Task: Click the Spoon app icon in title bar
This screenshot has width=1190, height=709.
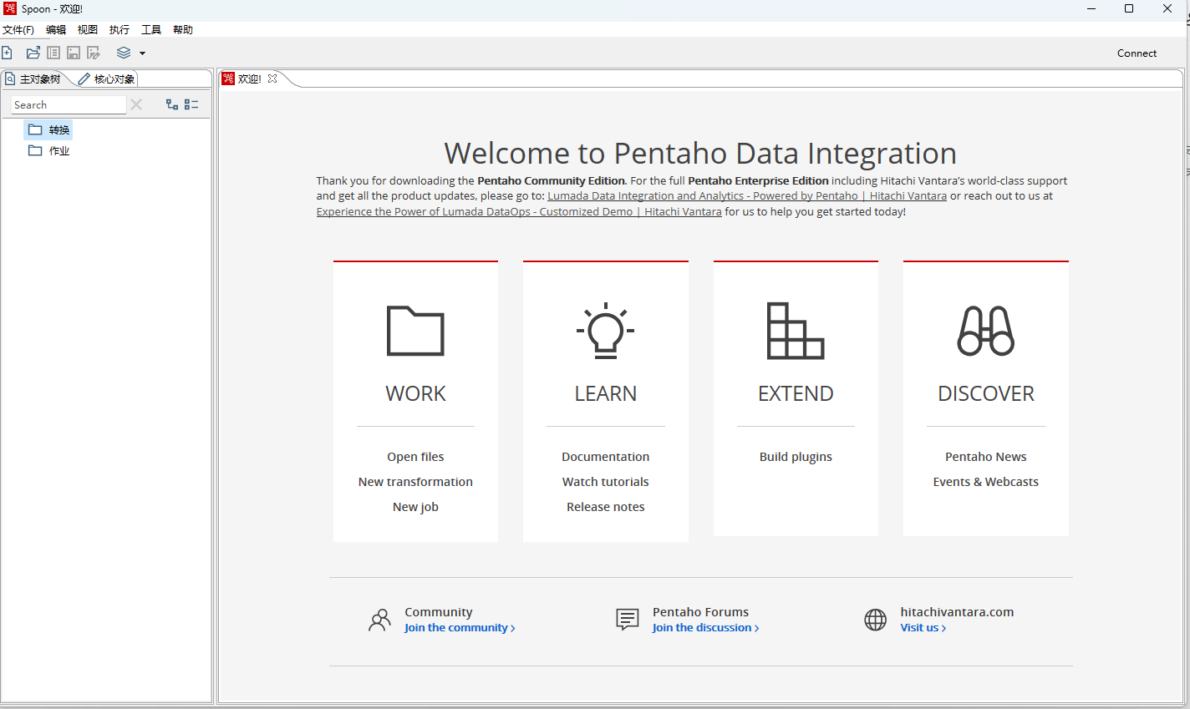Action: click(x=10, y=9)
